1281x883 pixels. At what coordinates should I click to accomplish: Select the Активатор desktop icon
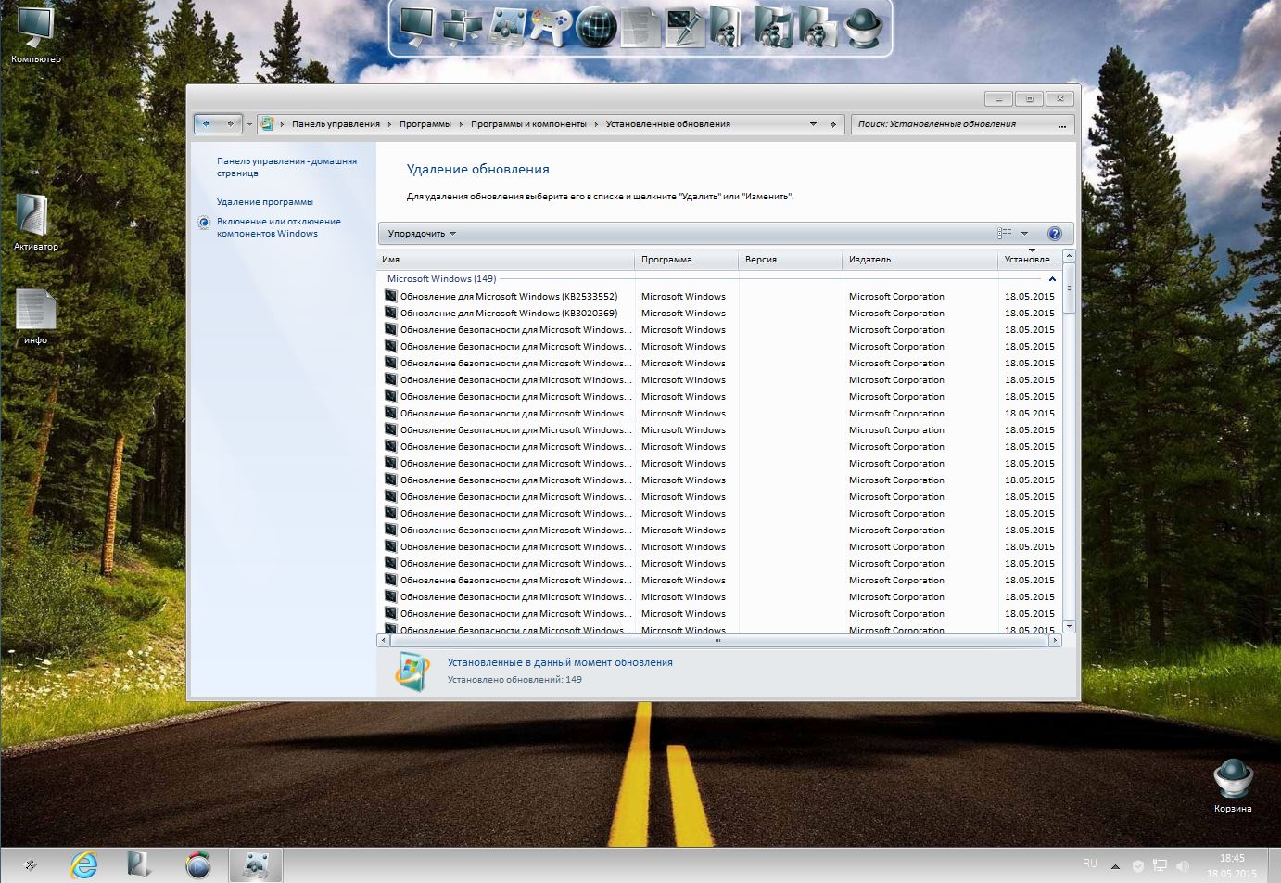coord(35,223)
